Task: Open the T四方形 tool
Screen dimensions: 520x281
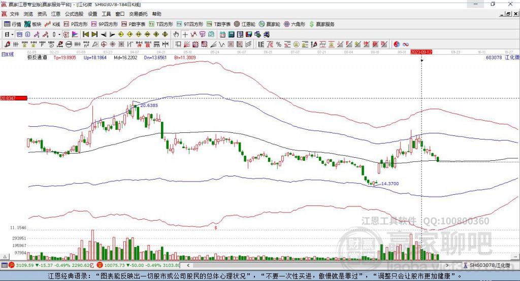Action: tap(161, 24)
